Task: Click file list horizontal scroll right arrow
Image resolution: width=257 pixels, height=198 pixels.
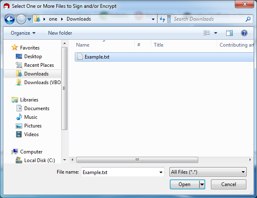Action: [x=250, y=160]
